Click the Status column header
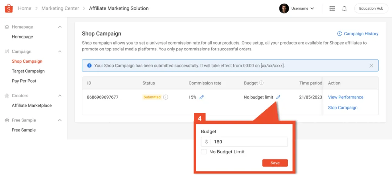 pyautogui.click(x=148, y=83)
